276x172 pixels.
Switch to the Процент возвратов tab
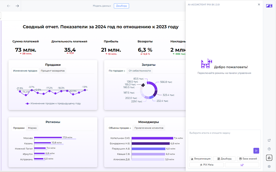pos(53,71)
